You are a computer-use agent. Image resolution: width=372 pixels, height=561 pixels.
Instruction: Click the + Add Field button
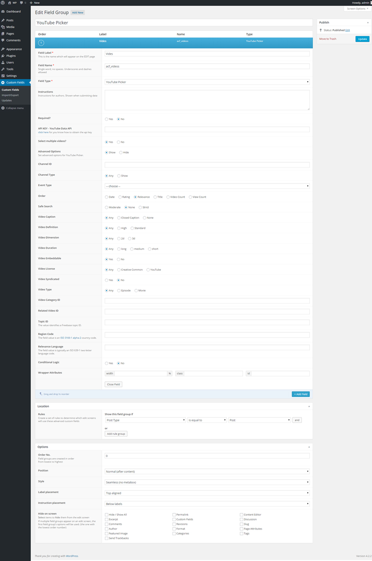tap(301, 394)
